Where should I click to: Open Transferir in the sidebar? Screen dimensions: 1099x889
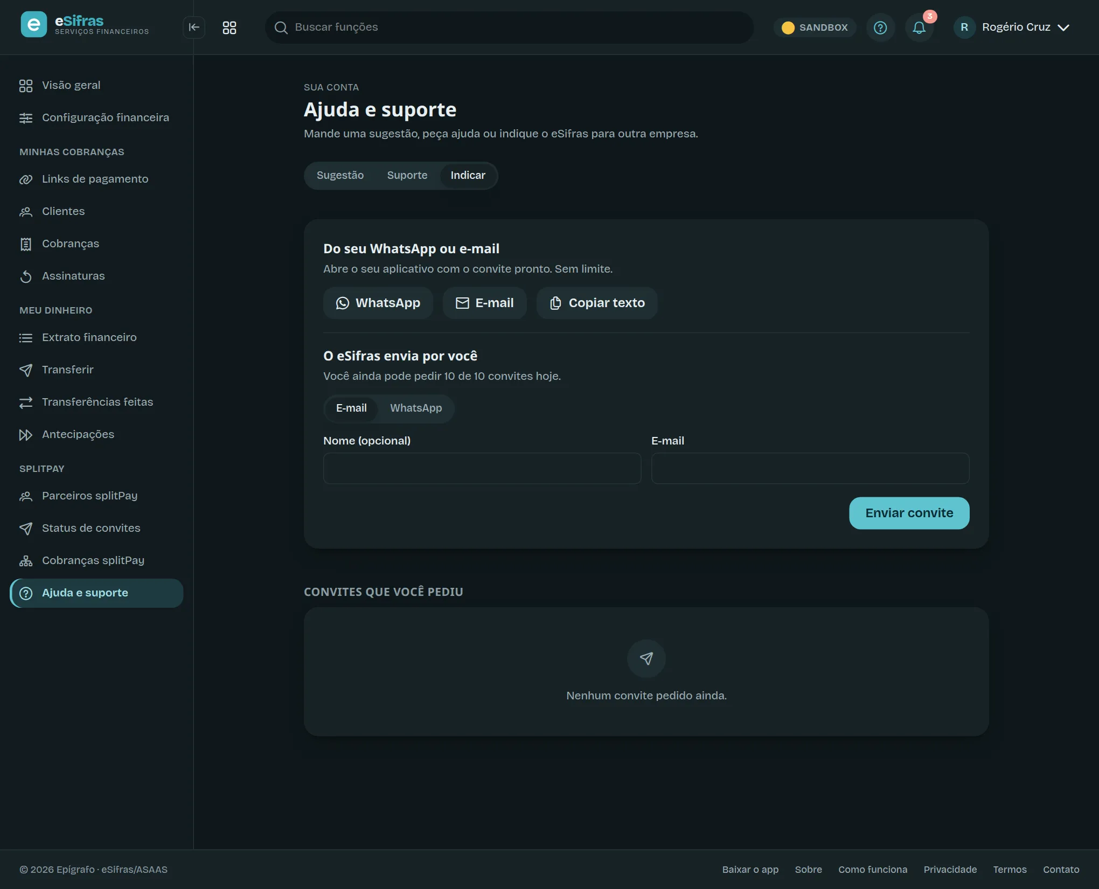point(97,370)
